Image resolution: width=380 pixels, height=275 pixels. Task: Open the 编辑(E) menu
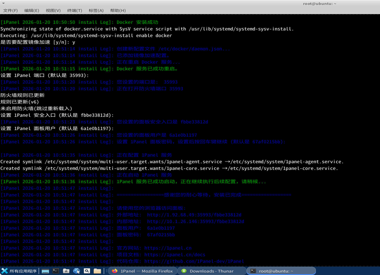coord(32,10)
